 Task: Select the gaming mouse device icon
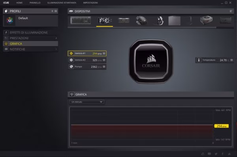tap(141, 21)
